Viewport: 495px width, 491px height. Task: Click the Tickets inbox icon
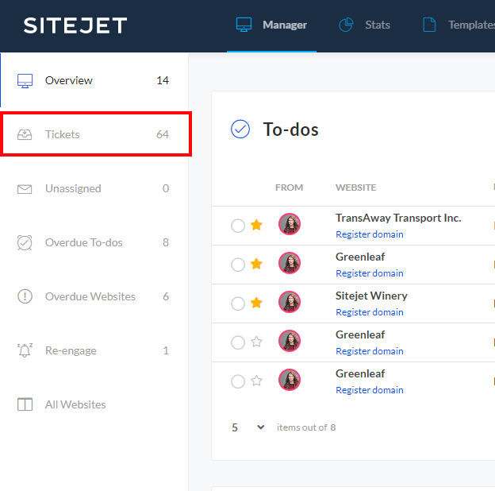(25, 134)
